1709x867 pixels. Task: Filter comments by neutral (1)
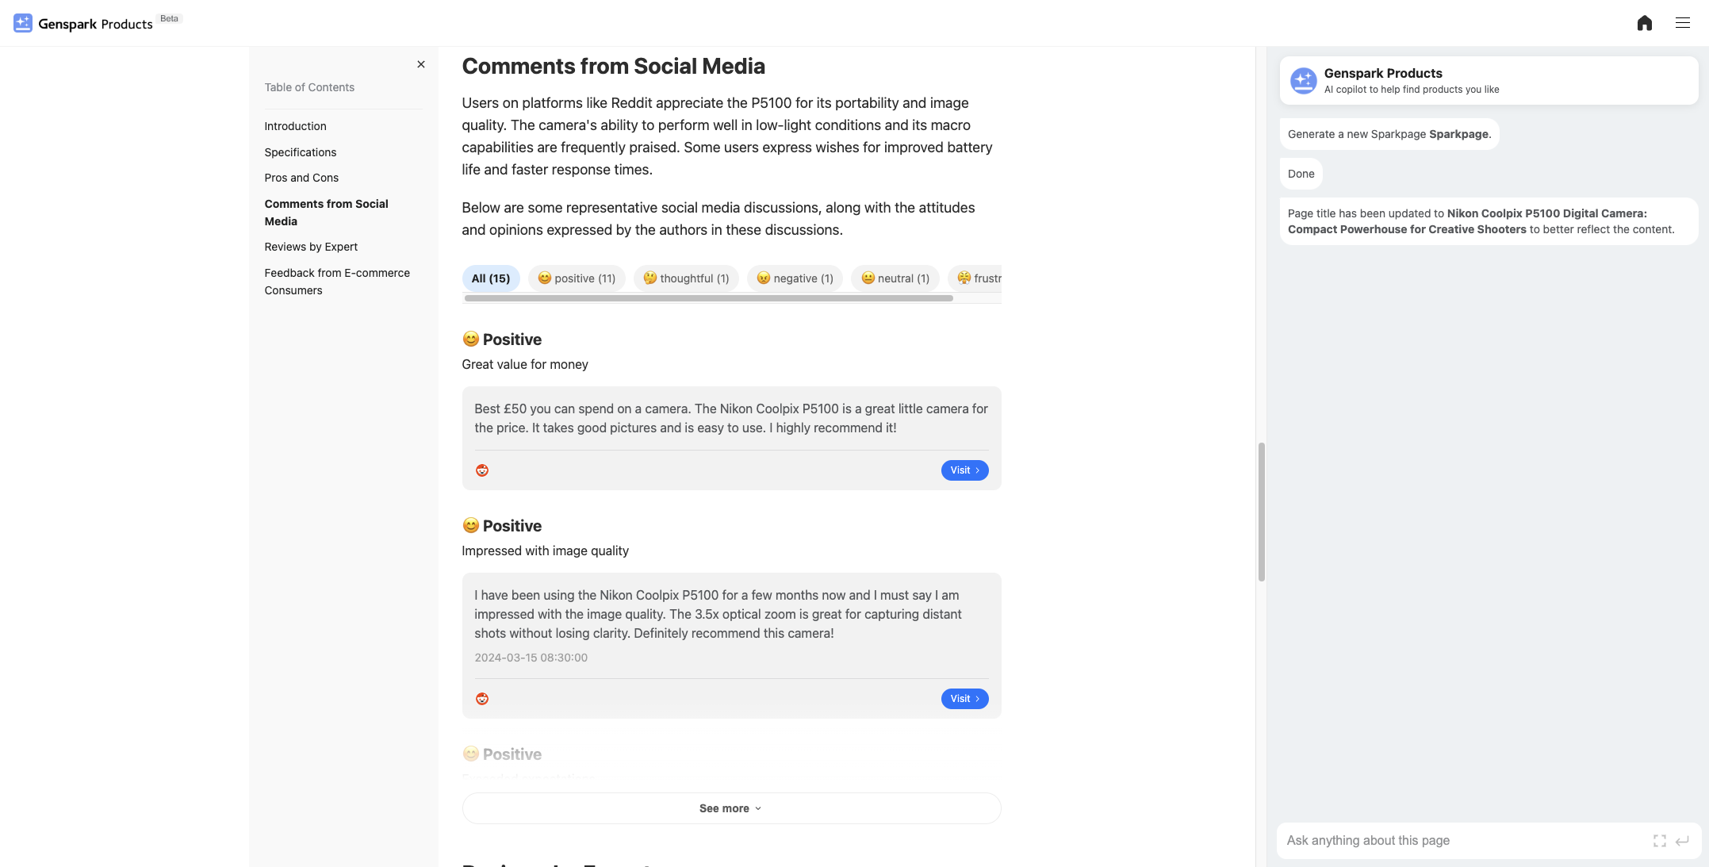coord(895,278)
